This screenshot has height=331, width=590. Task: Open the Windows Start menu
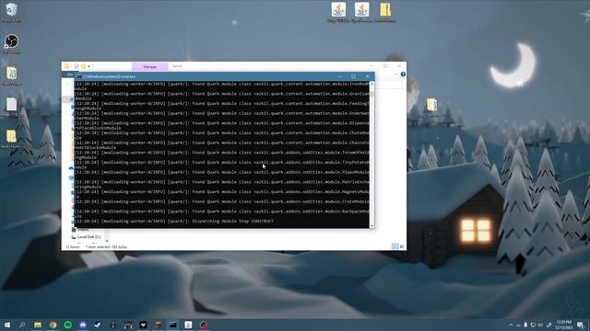tap(6, 325)
